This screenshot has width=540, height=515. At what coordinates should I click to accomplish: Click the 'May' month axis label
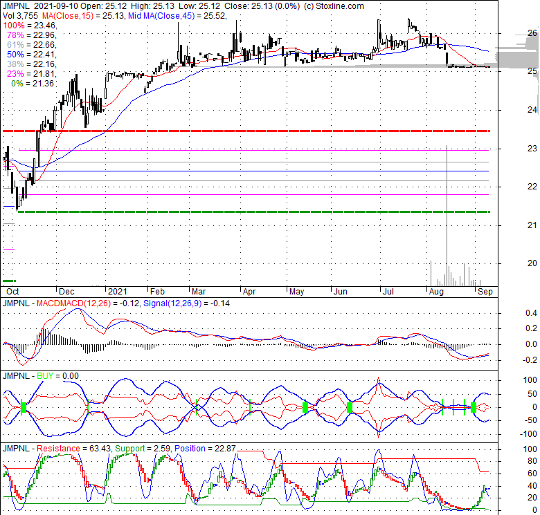296,292
